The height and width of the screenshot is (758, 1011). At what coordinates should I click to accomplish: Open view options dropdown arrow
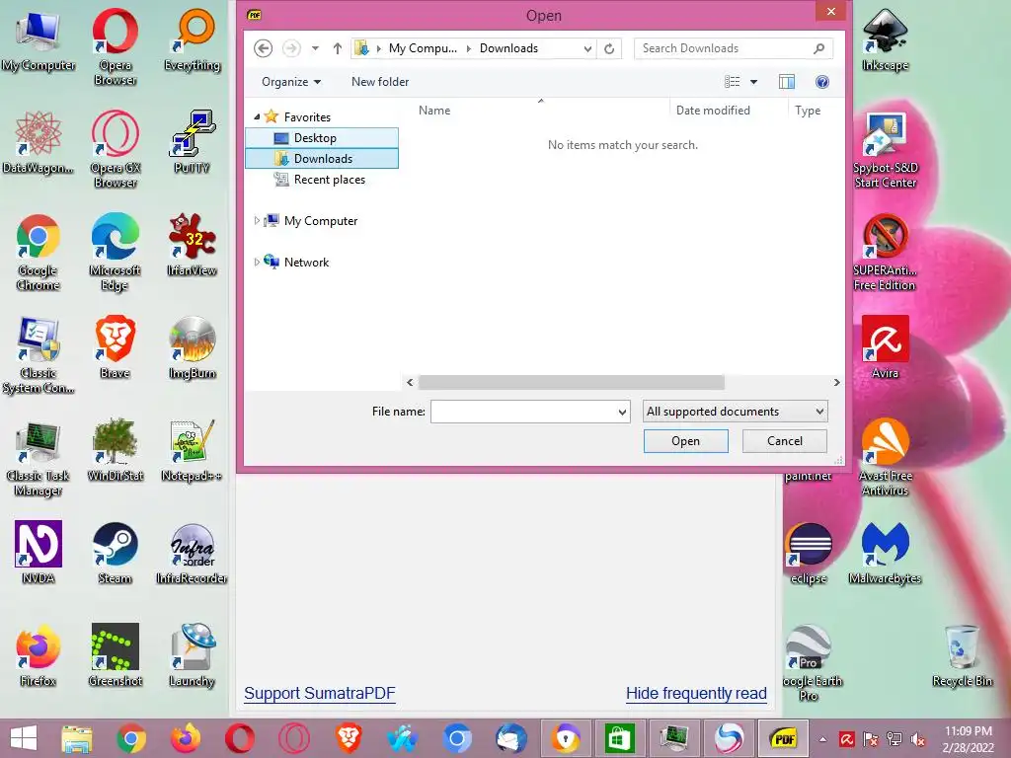pyautogui.click(x=753, y=82)
